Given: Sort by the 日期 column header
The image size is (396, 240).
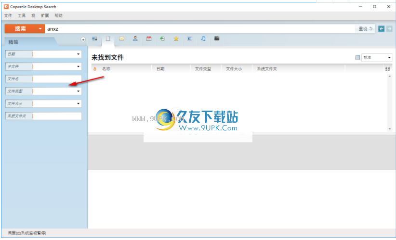Looking at the screenshot, I should pyautogui.click(x=160, y=69).
